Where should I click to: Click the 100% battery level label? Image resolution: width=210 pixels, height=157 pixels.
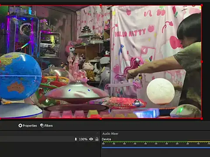pyautogui.click(x=83, y=139)
